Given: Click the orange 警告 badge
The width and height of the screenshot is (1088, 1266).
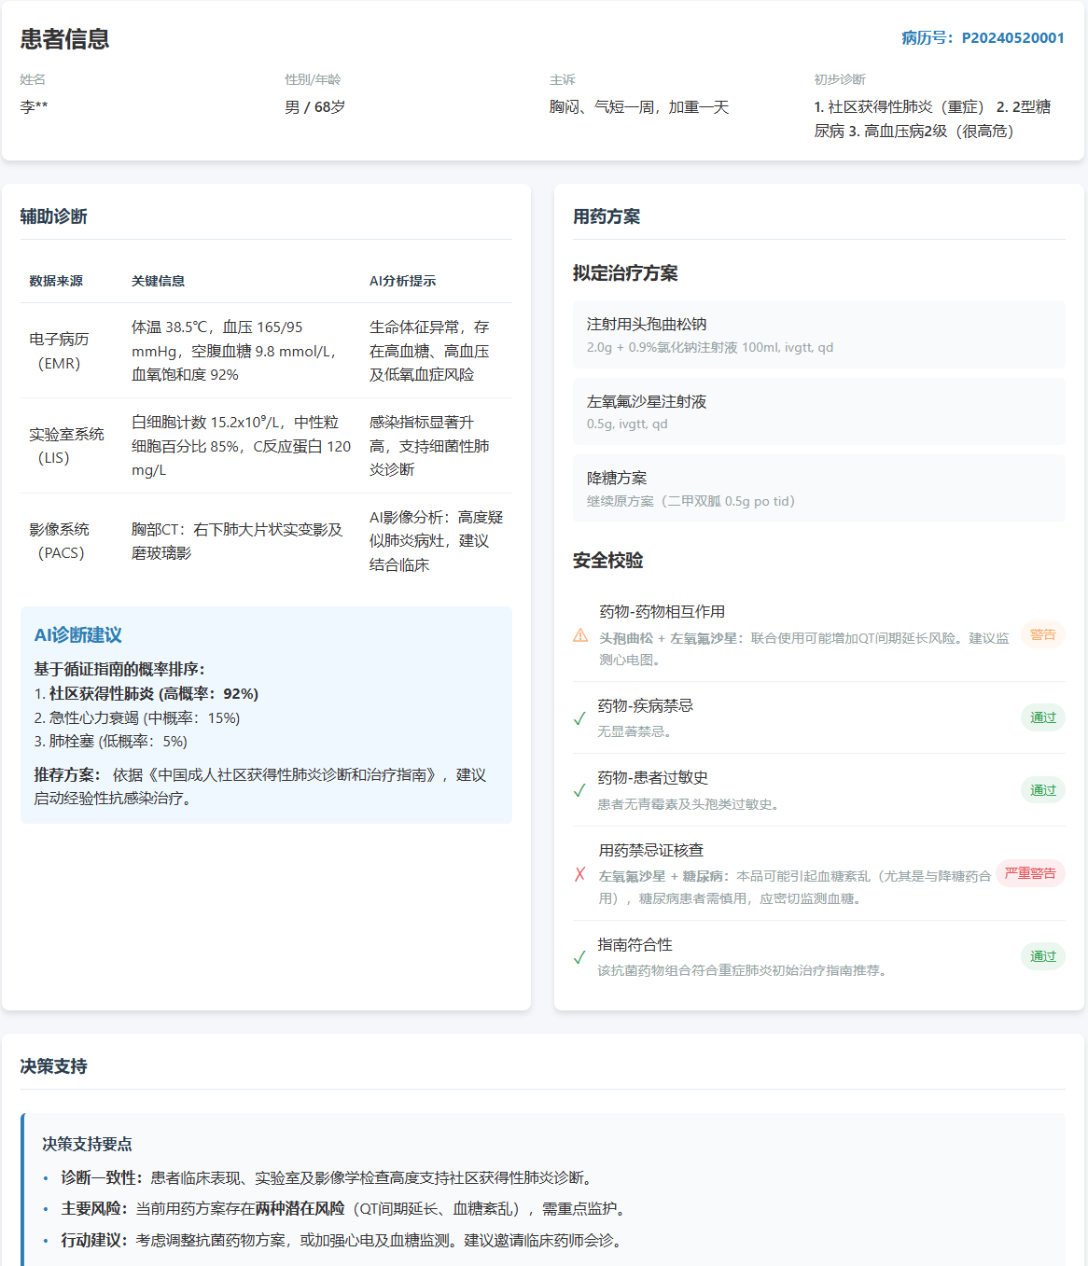Looking at the screenshot, I should click(1042, 635).
